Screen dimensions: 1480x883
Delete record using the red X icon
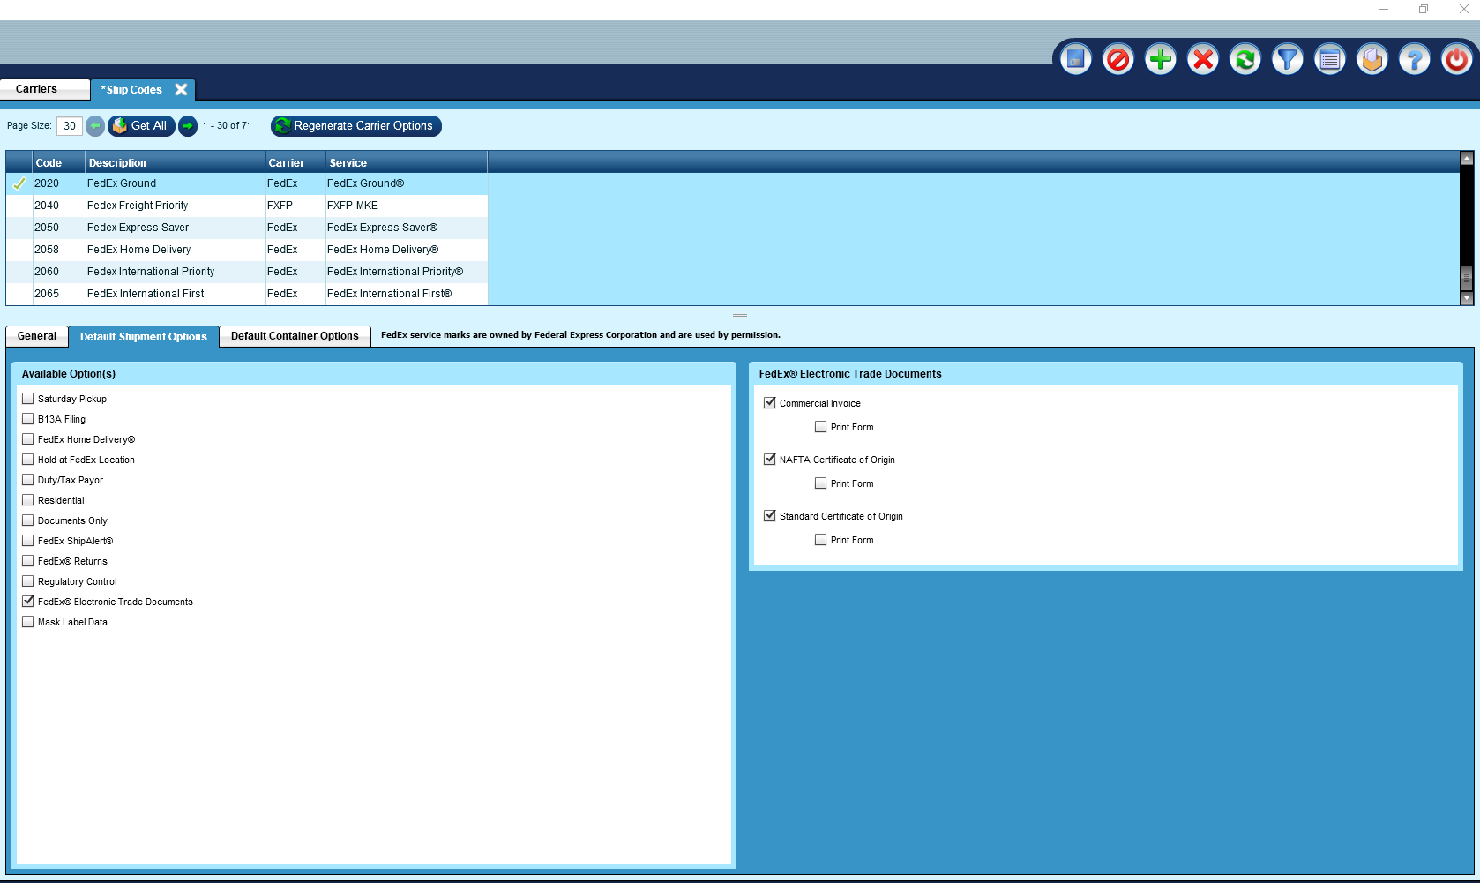pyautogui.click(x=1202, y=59)
